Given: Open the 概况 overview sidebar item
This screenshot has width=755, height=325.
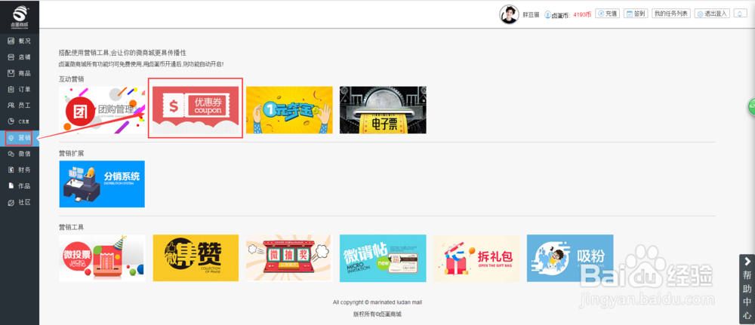Looking at the screenshot, I should click(20, 41).
